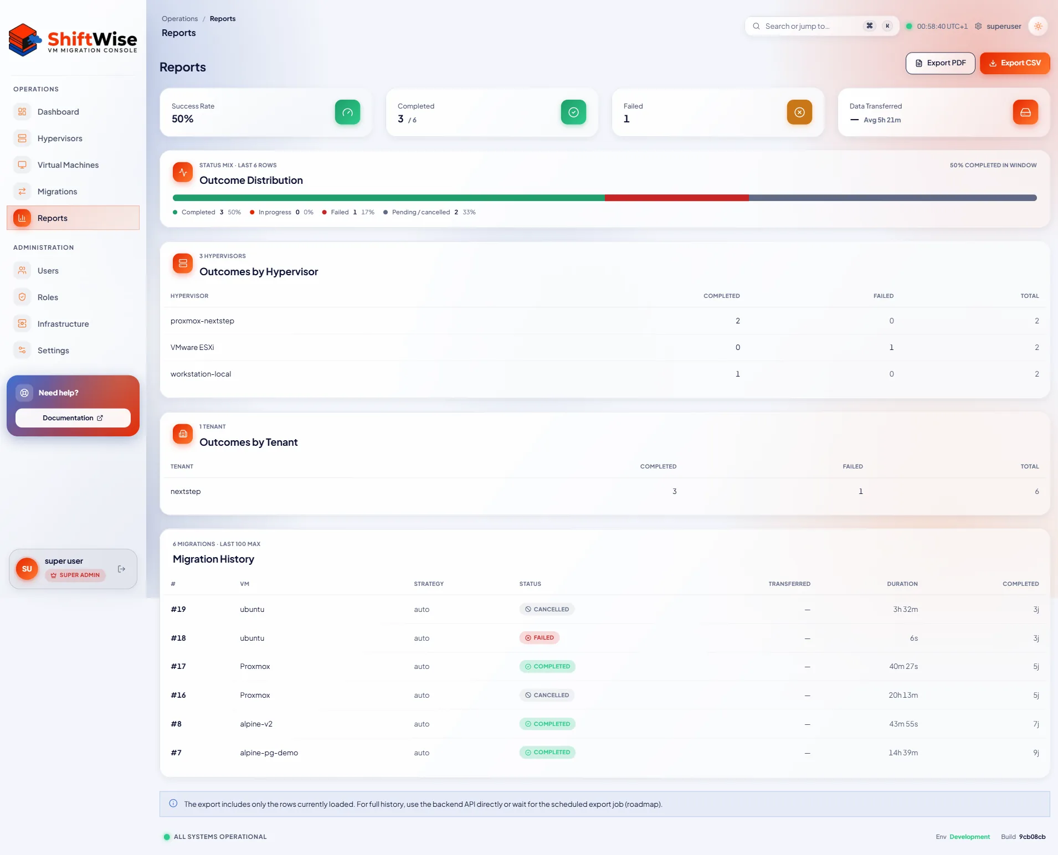Viewport: 1058px width, 855px height.
Task: Click the green status dot by clock
Action: [x=909, y=26]
